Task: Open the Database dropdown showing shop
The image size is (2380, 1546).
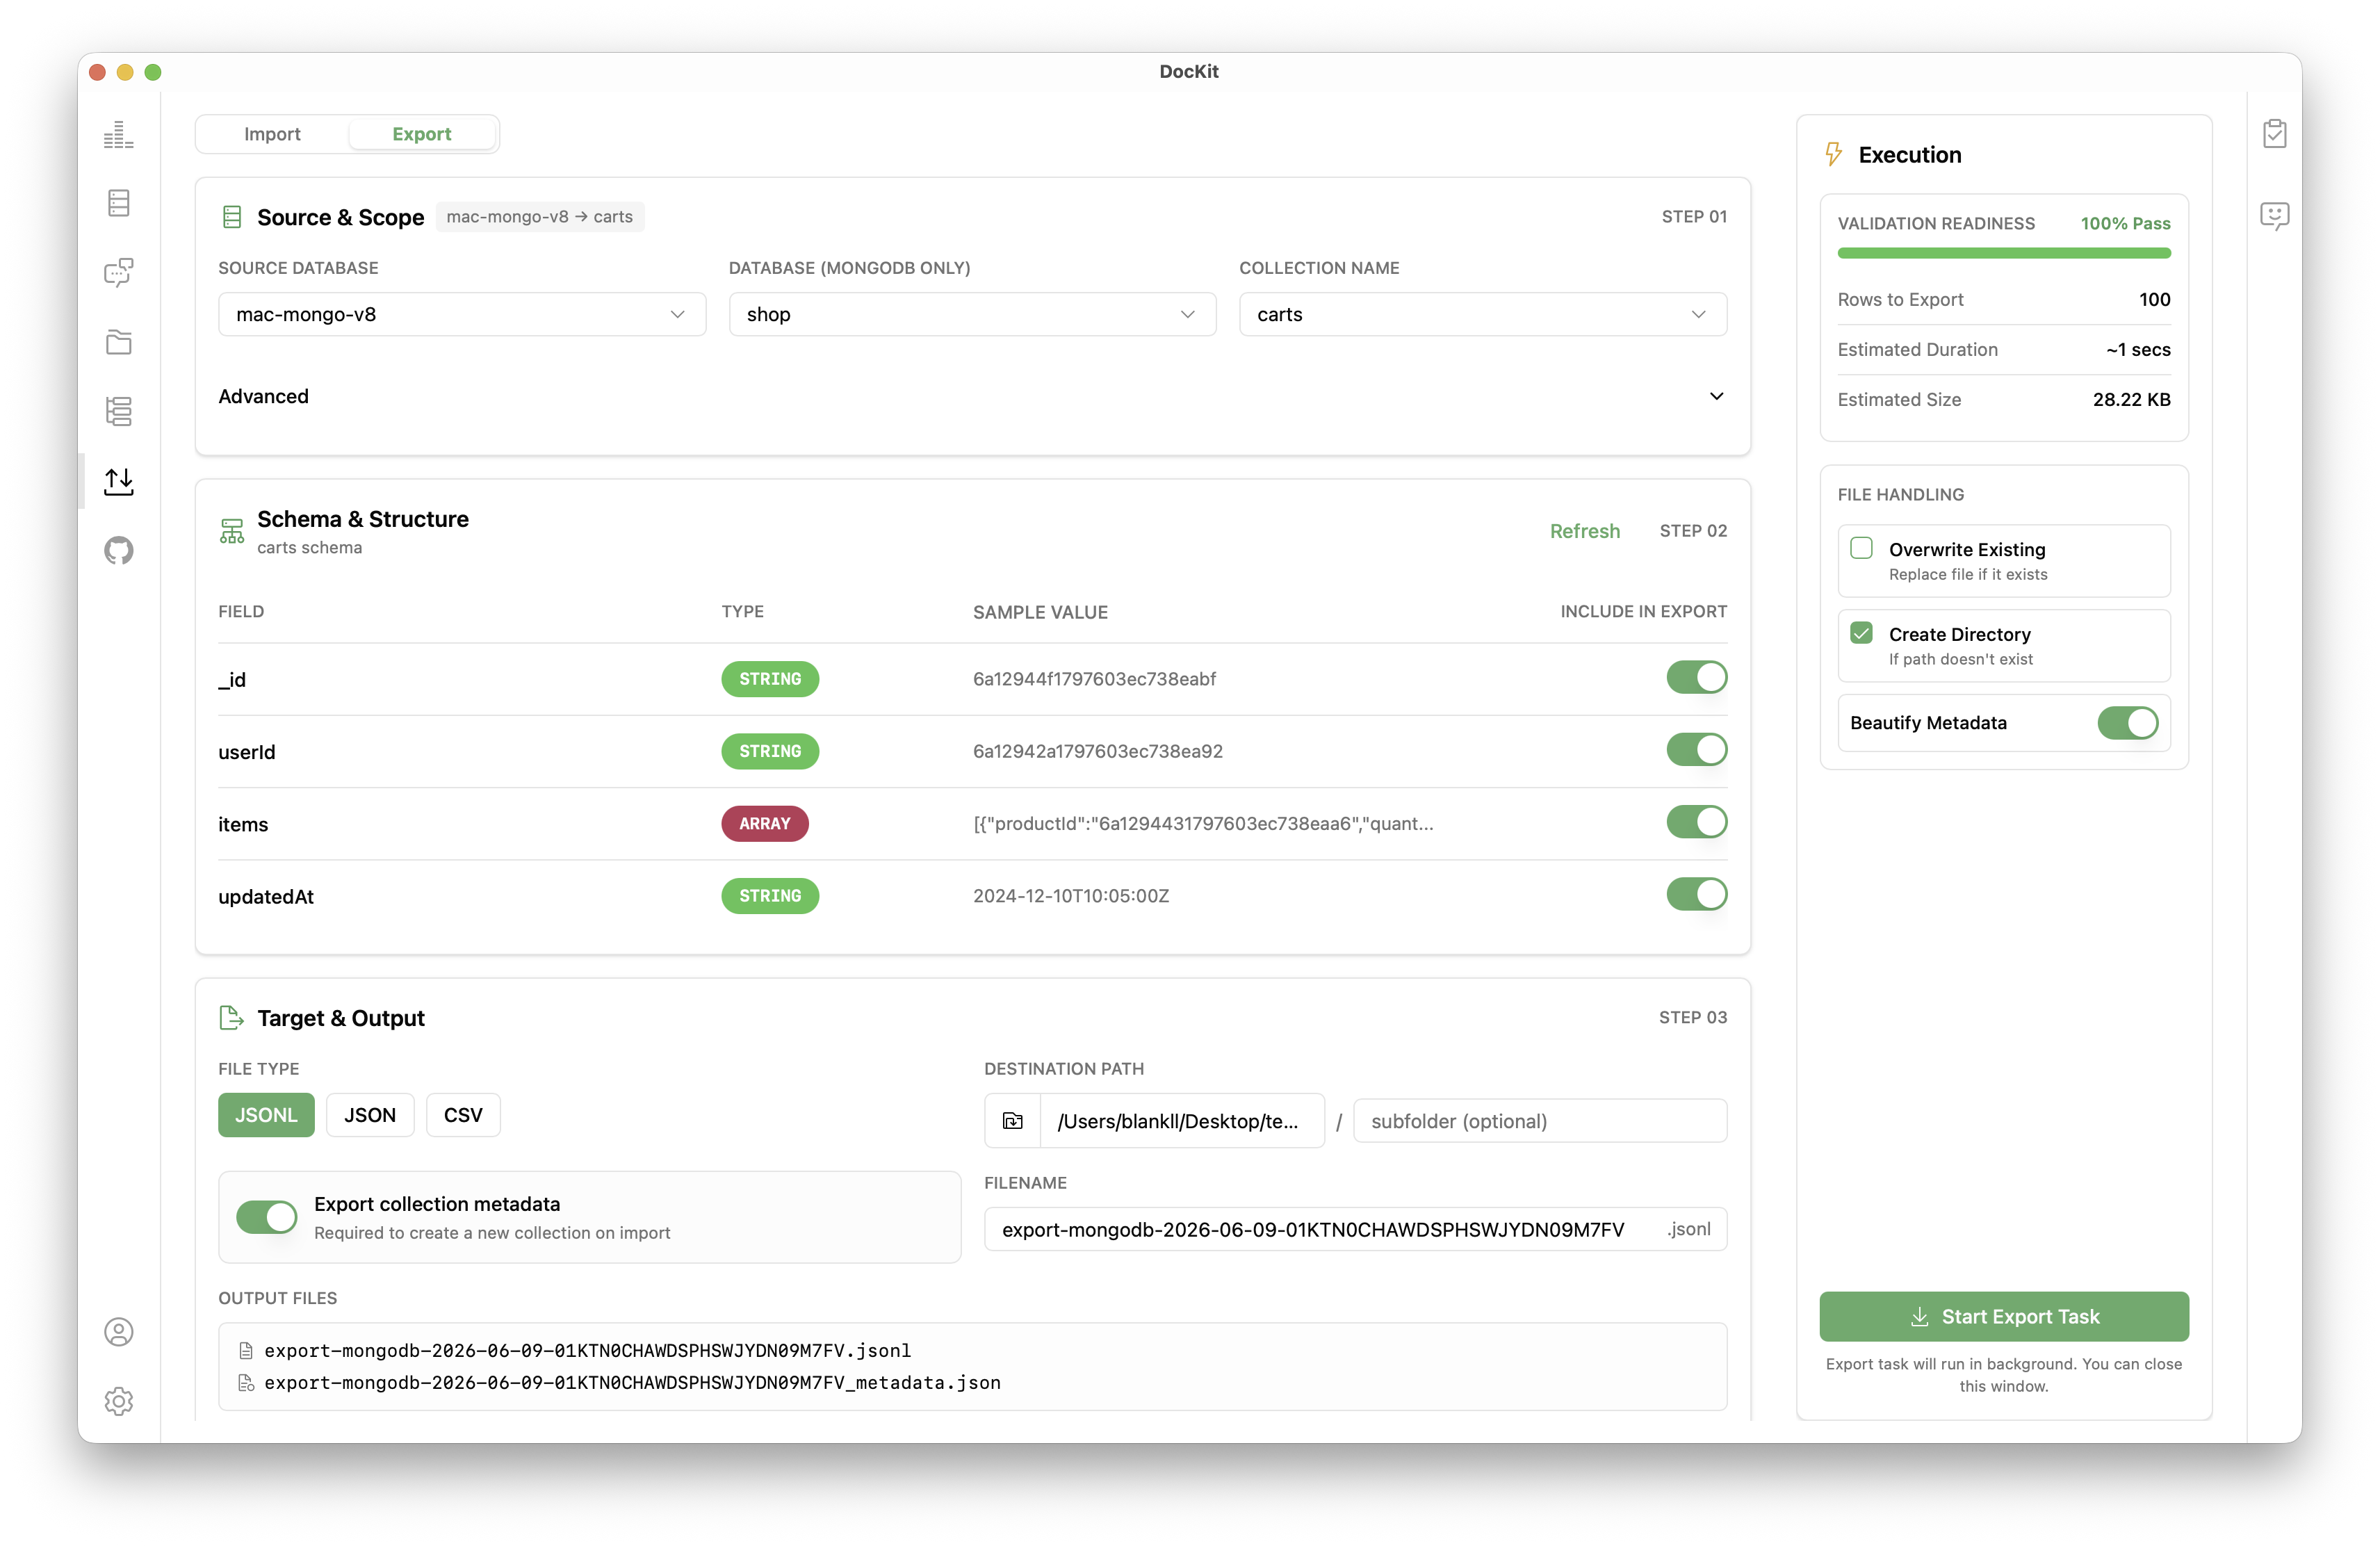Action: pyautogui.click(x=972, y=314)
